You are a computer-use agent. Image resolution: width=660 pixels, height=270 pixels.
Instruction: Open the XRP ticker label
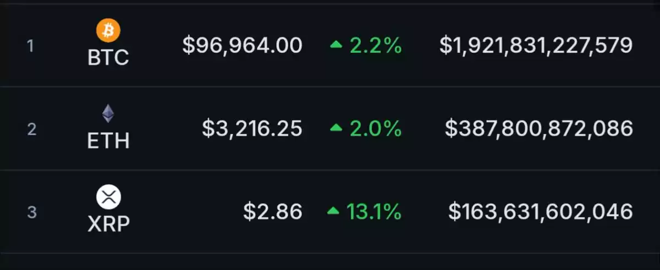click(108, 224)
